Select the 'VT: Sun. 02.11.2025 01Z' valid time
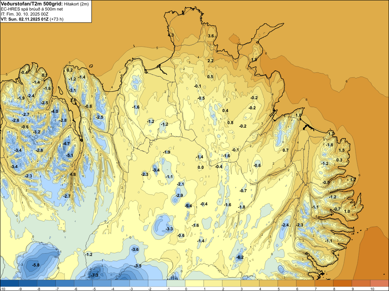The height and width of the screenshot is (291, 389). pyautogui.click(x=25, y=19)
